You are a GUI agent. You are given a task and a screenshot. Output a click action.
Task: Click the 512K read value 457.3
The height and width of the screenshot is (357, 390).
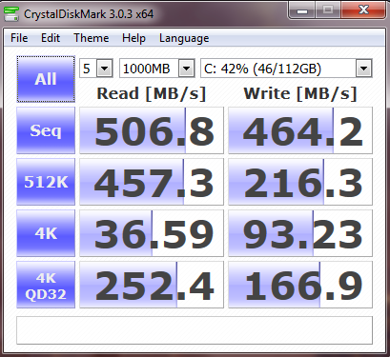pyautogui.click(x=152, y=182)
